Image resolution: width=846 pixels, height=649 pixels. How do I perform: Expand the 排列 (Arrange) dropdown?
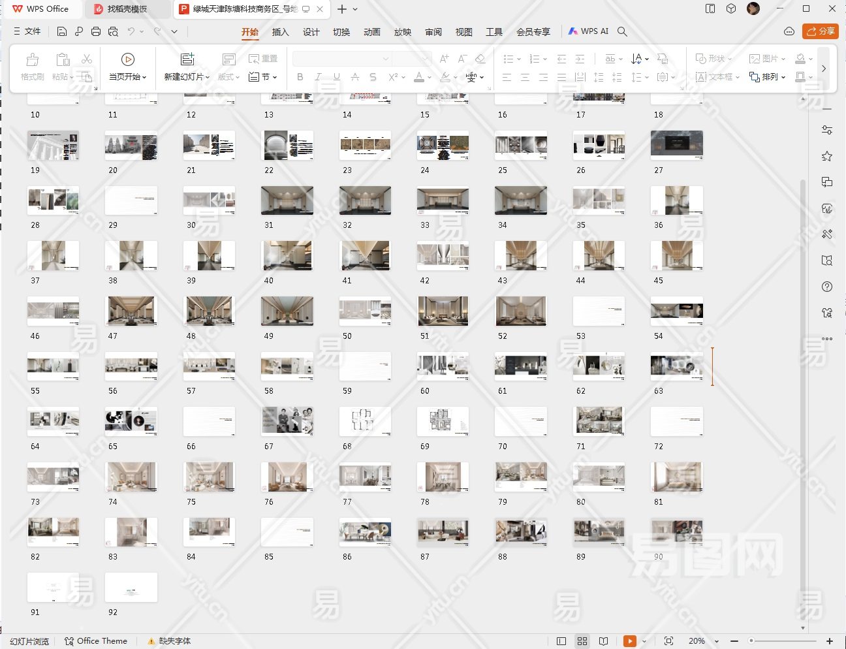(x=768, y=77)
